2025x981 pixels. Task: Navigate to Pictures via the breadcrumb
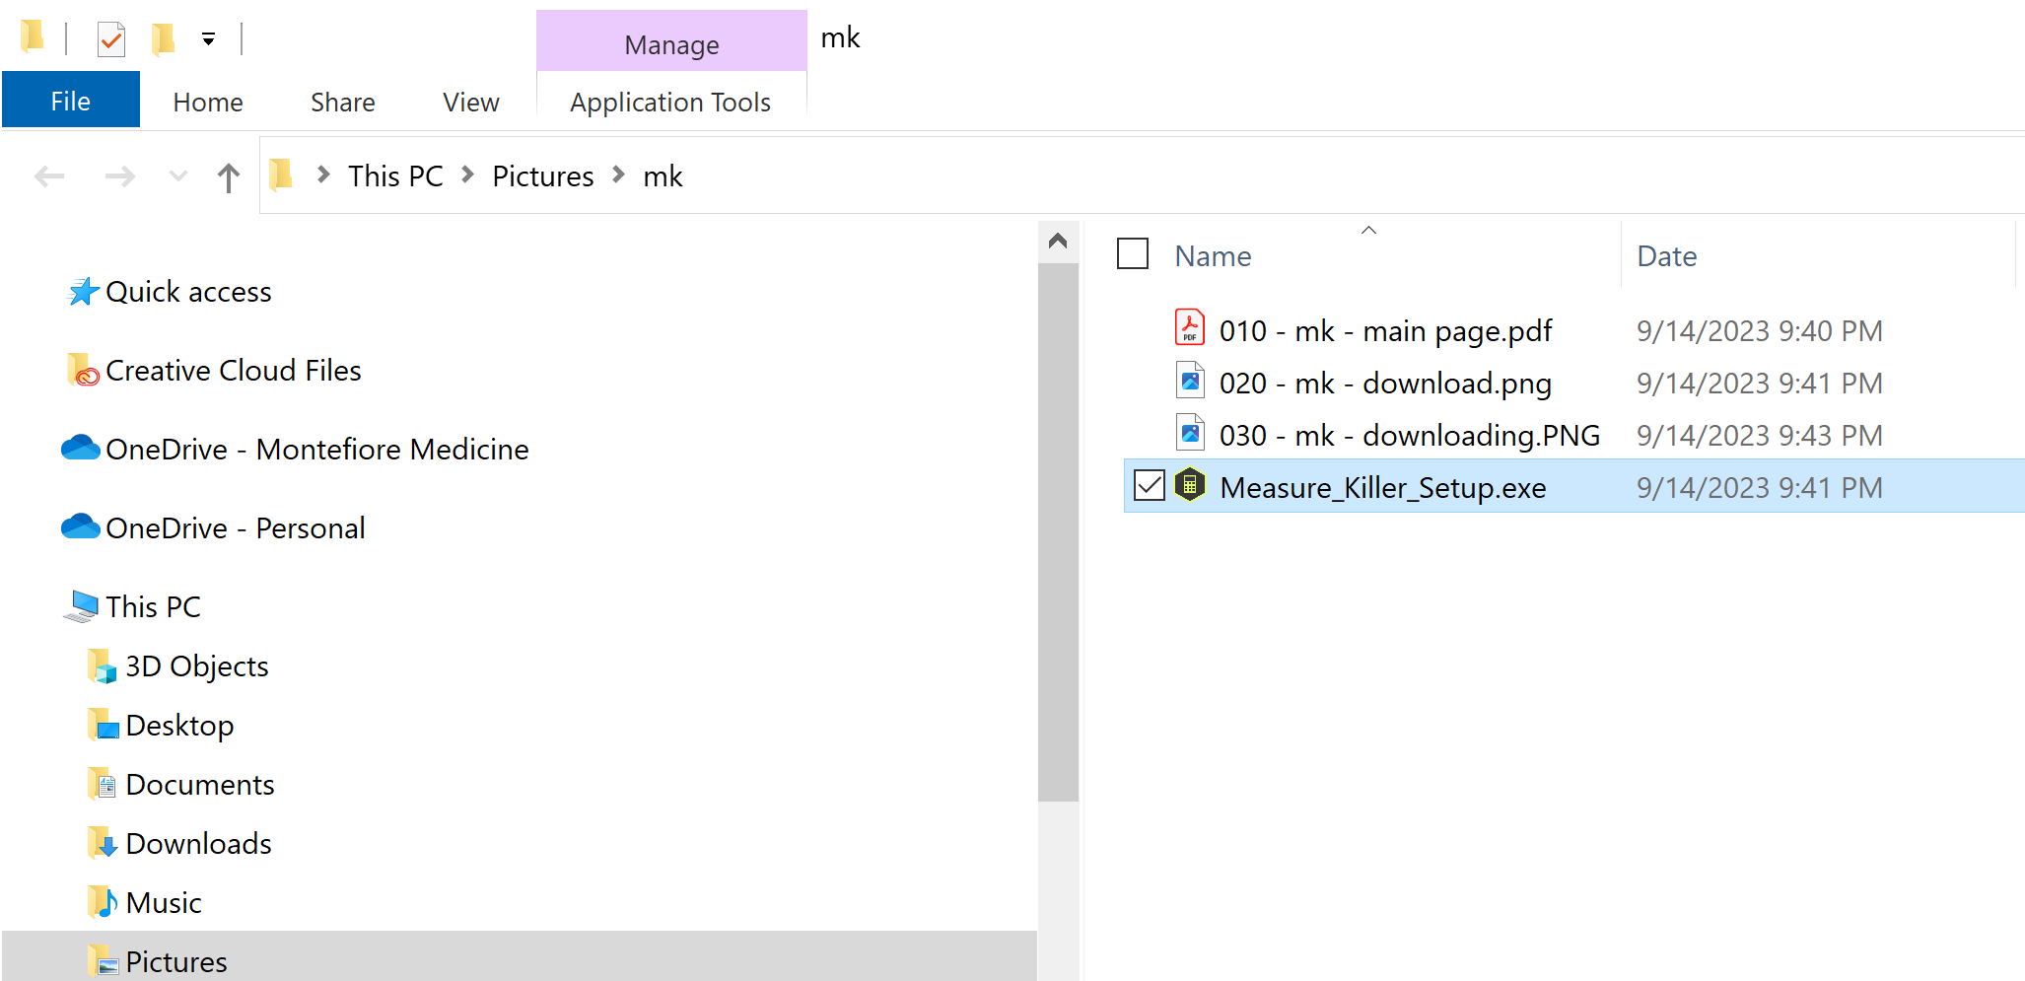click(x=541, y=175)
